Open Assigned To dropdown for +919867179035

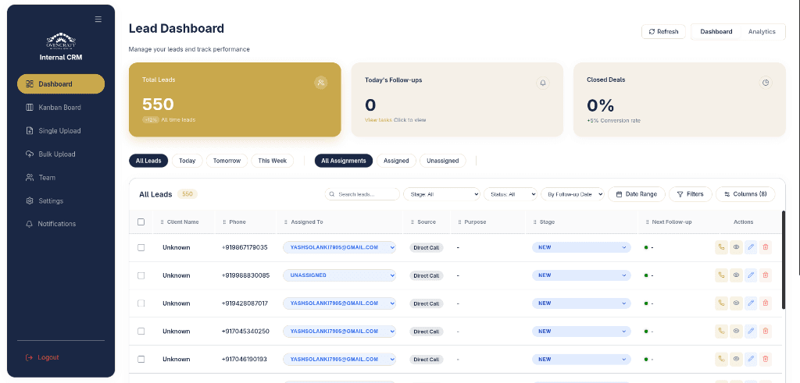tap(339, 247)
